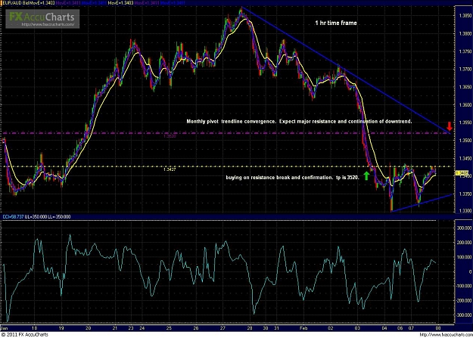The width and height of the screenshot is (473, 338).
Task: Click the 1.3750 price axis label
Action: (465, 51)
